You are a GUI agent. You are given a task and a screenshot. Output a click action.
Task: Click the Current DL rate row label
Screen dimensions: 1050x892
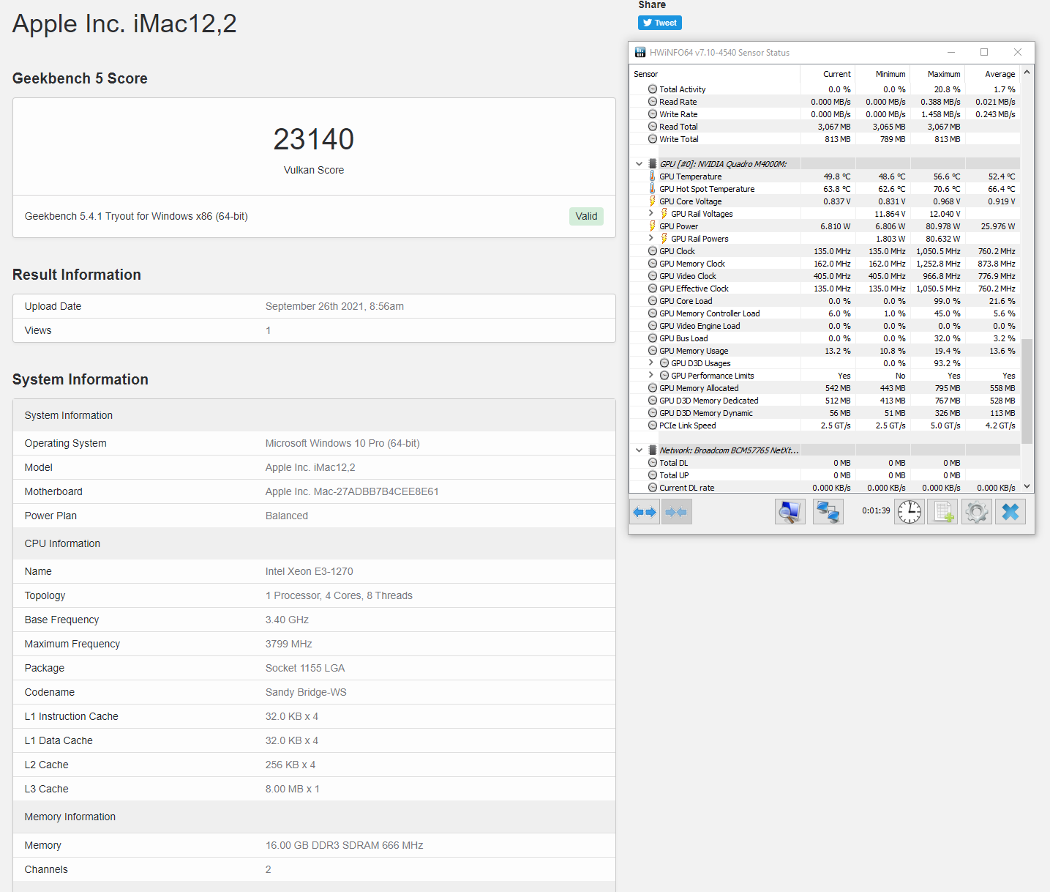click(x=687, y=488)
